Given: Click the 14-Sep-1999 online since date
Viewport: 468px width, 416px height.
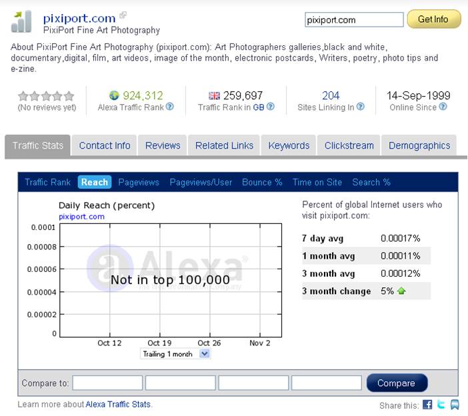Looking at the screenshot, I should (418, 95).
